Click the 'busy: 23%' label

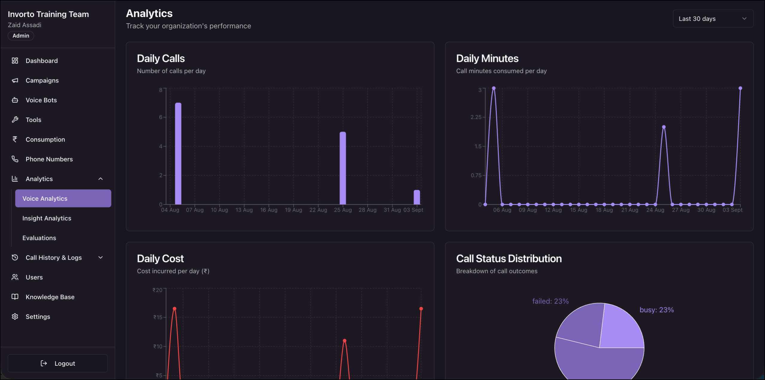point(657,310)
